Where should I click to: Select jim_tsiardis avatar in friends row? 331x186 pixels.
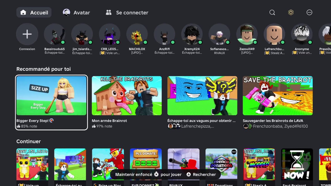click(82, 34)
